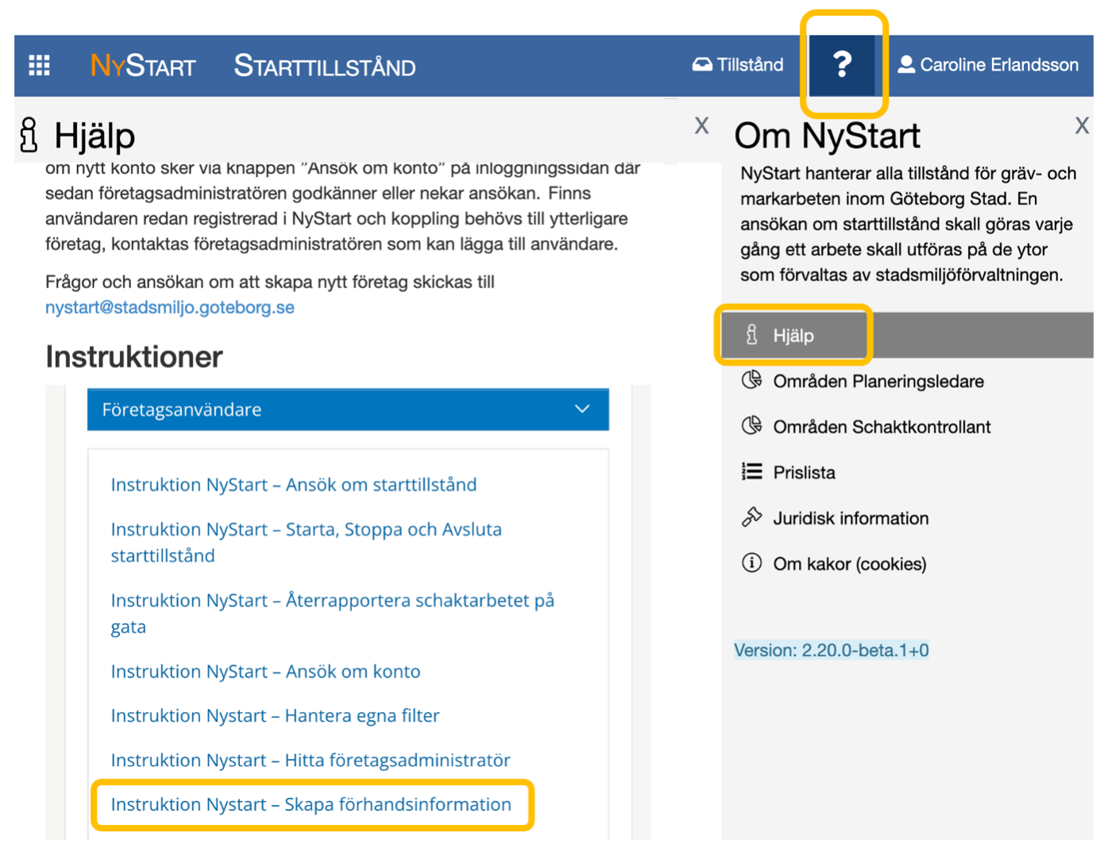
Task: Click the list icon beside Prislista
Action: [751, 472]
